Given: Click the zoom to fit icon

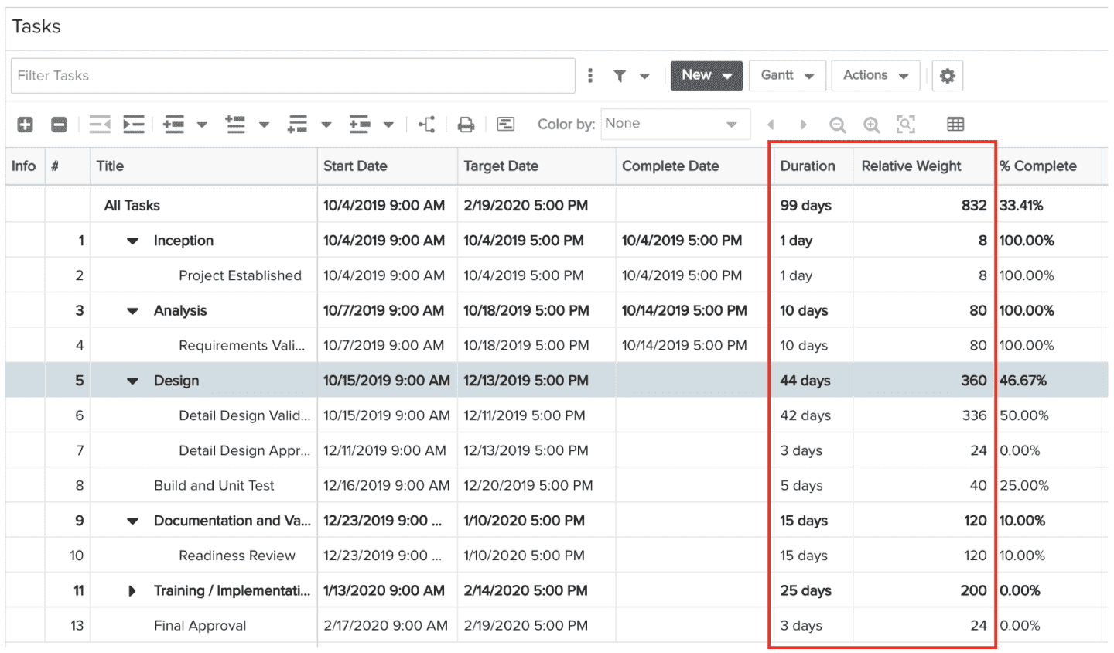Looking at the screenshot, I should pos(906,125).
